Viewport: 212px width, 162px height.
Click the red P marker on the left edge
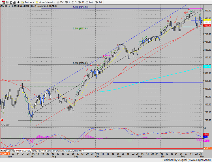[x=2, y=120]
